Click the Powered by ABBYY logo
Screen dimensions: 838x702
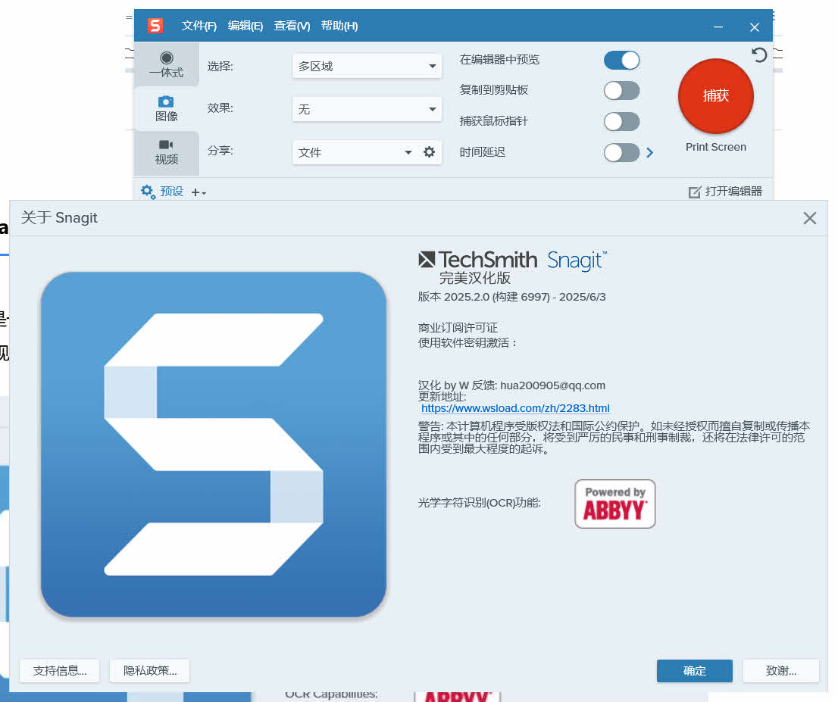coord(615,504)
